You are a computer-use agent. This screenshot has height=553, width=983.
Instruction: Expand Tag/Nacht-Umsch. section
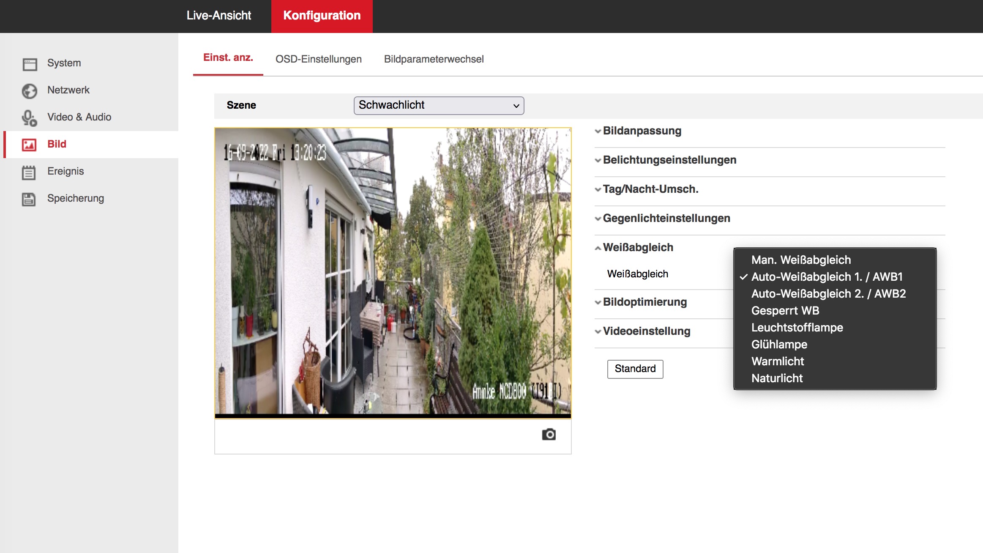coord(650,189)
